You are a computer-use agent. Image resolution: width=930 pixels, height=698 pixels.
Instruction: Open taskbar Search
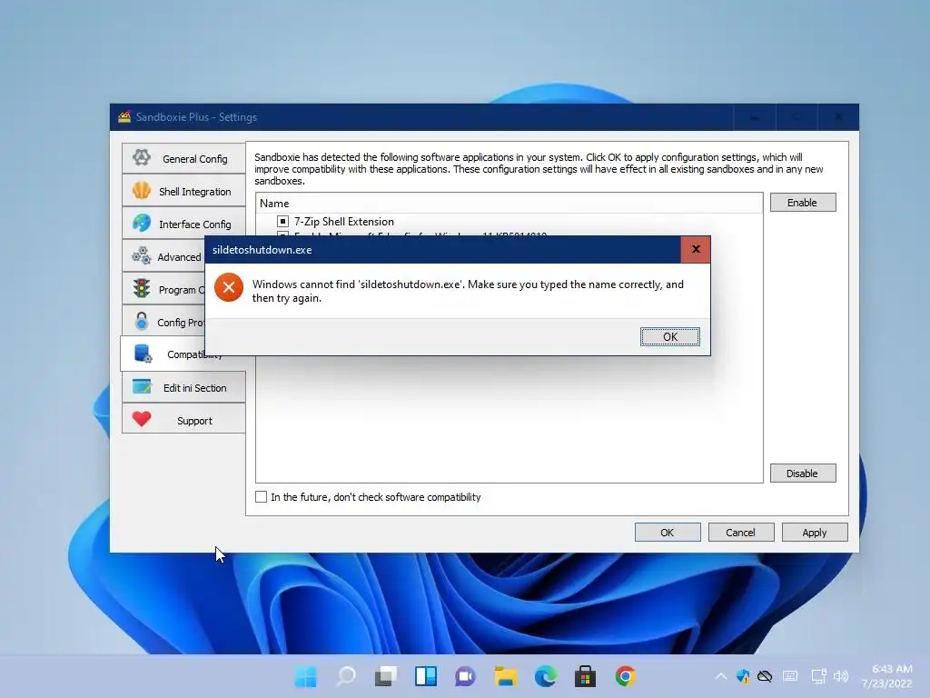click(x=346, y=676)
